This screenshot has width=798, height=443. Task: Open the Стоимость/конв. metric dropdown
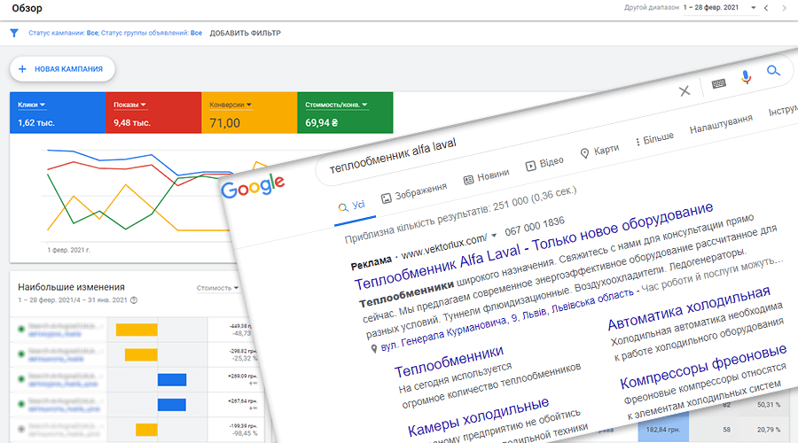336,105
